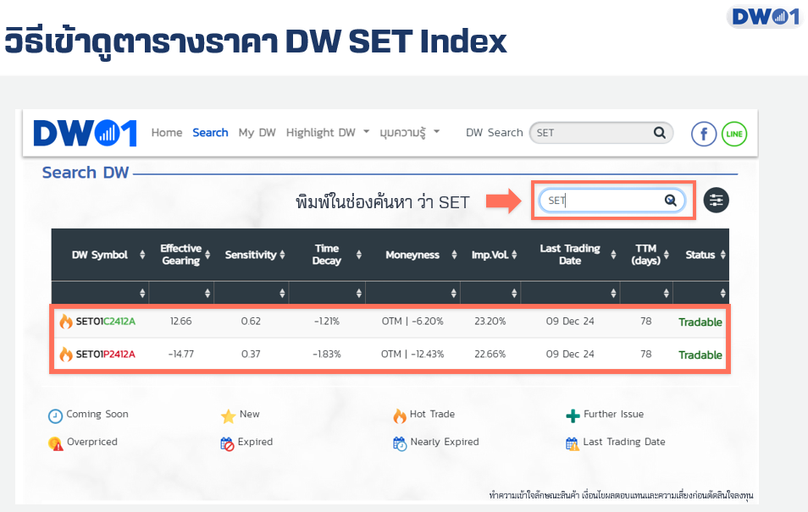Sort by Status column arrows
808x512 pixels.
723,255
